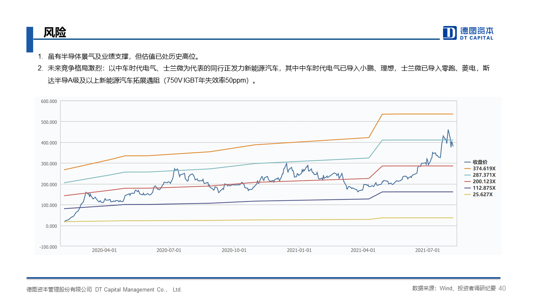Click page number 40
This screenshot has height=302, width=537.
point(502,288)
